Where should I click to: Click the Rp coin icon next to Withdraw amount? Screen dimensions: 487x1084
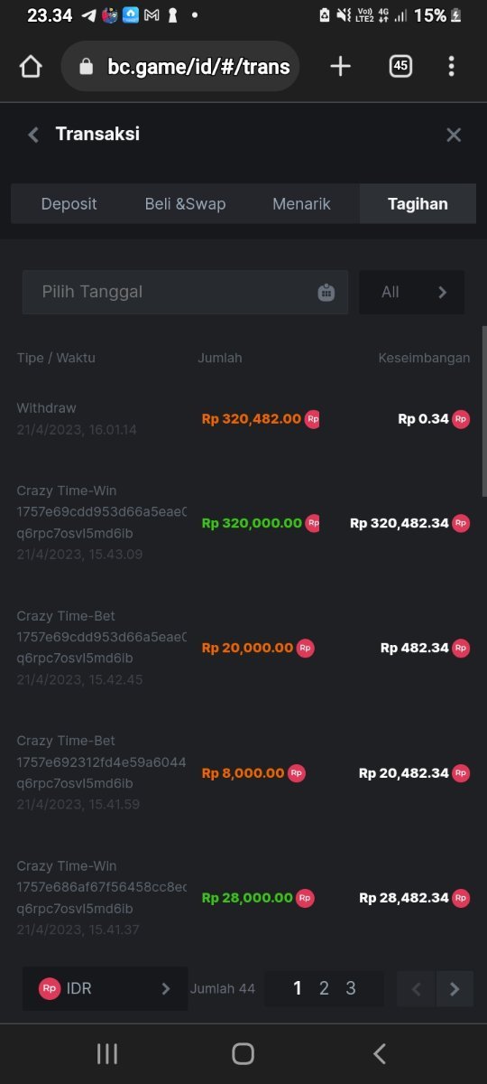312,419
